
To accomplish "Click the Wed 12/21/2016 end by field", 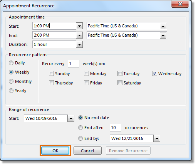I will (x=132, y=138).
